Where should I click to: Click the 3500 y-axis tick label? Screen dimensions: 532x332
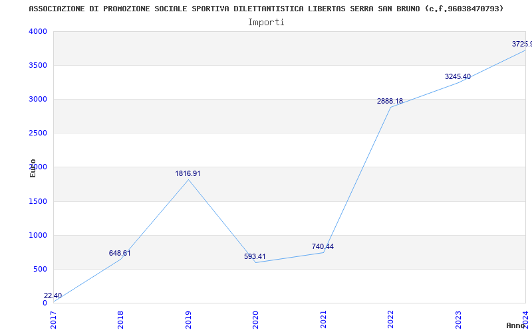click(x=38, y=65)
